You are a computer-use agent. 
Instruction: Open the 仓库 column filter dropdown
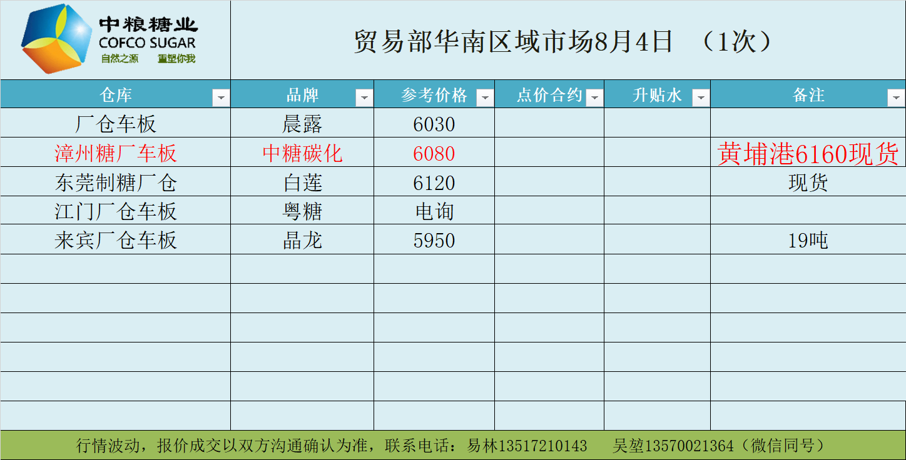tap(221, 97)
